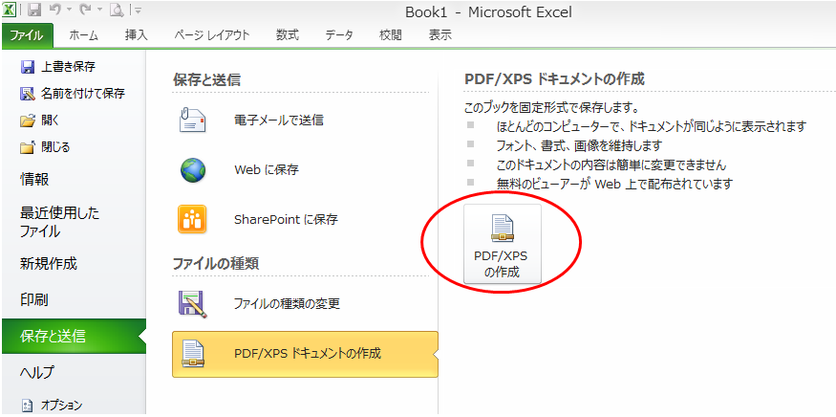Click the line about ほとんどのコンピューターで
Viewport: 836px width, 417px height.
[651, 126]
